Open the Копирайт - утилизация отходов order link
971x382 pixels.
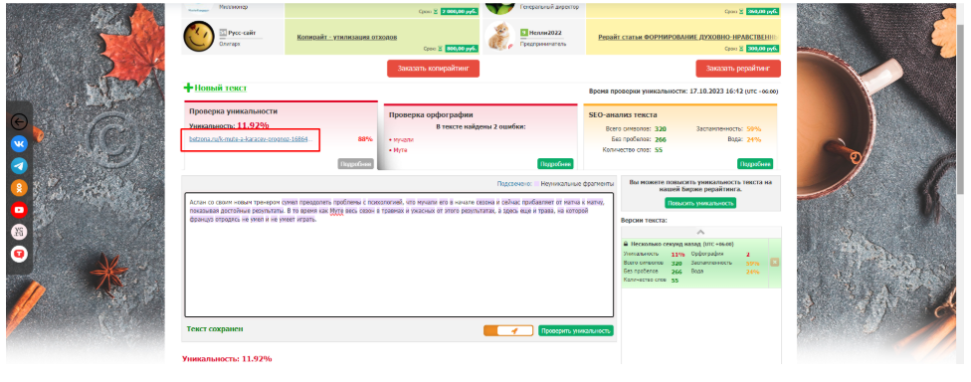(x=347, y=37)
